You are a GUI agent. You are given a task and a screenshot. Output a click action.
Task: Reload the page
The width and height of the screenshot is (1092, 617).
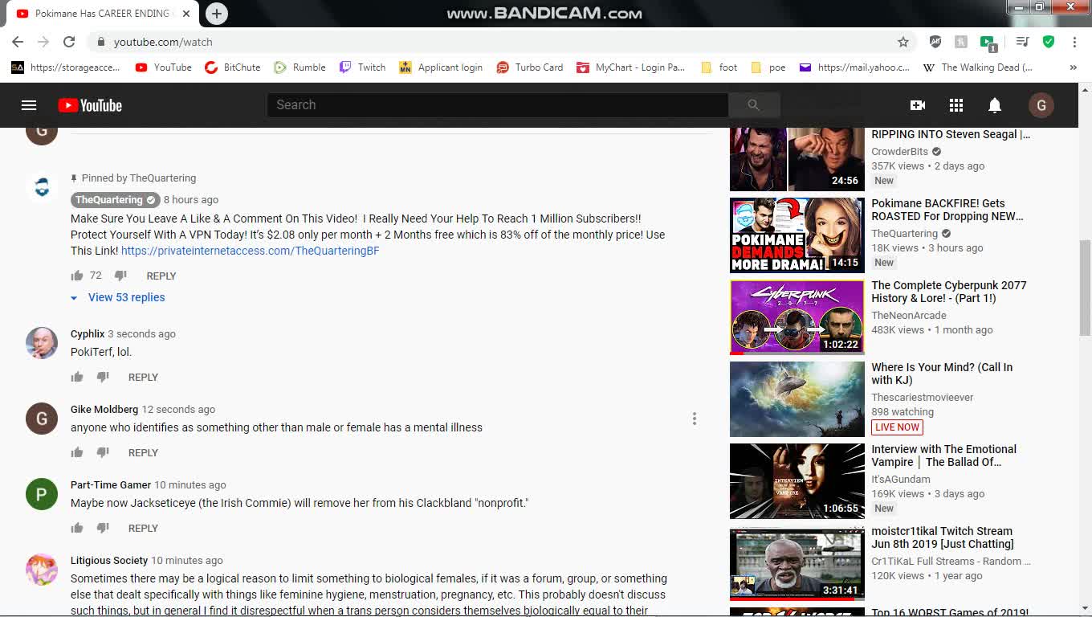click(69, 42)
